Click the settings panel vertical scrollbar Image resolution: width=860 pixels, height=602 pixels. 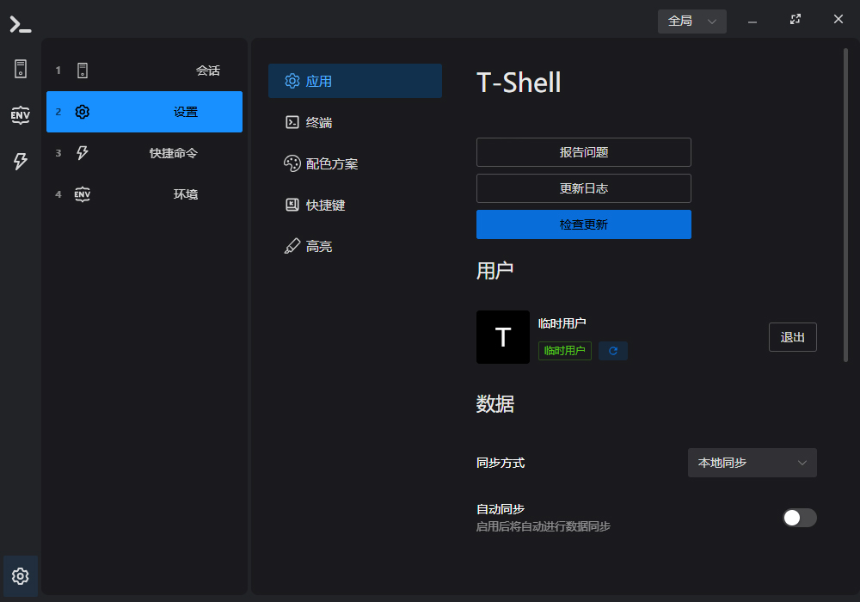point(845,206)
